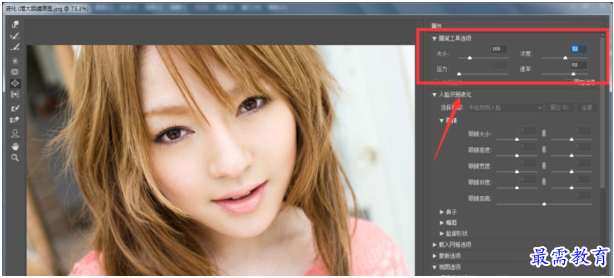Select the Face tool
Viewport: 614px width, 278px height.
pos(16,133)
